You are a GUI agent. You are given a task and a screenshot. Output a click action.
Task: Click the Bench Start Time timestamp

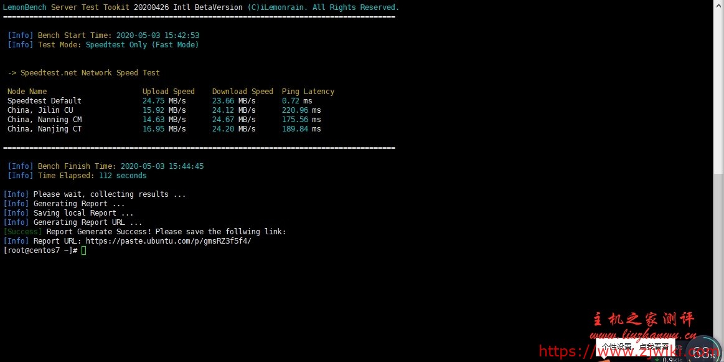[157, 36]
